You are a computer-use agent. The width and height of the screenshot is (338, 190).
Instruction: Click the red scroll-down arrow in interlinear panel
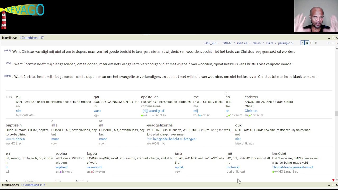click(x=333, y=180)
